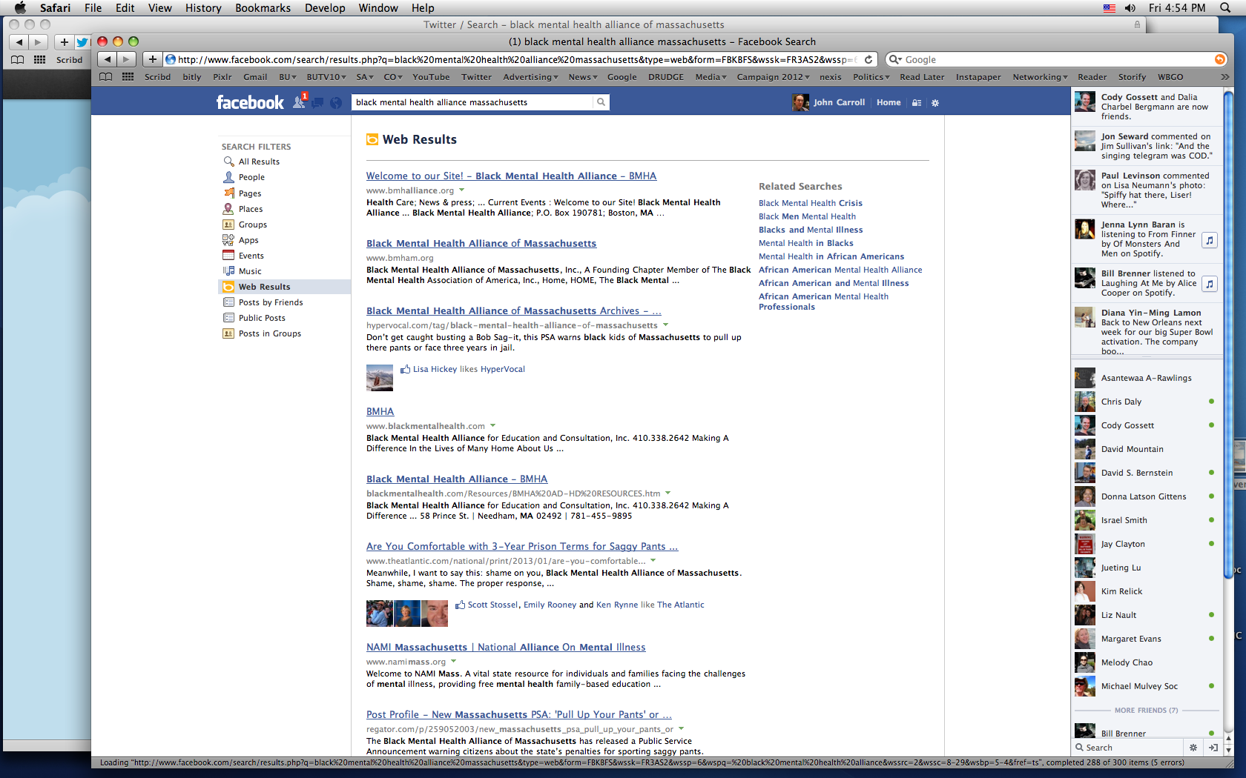Open Facebook notifications globe icon
The image size is (1246, 778).
tap(336, 103)
